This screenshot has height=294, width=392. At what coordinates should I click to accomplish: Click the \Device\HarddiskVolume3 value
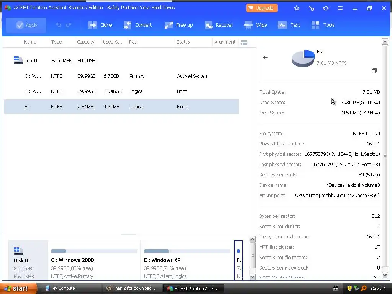[353, 185]
